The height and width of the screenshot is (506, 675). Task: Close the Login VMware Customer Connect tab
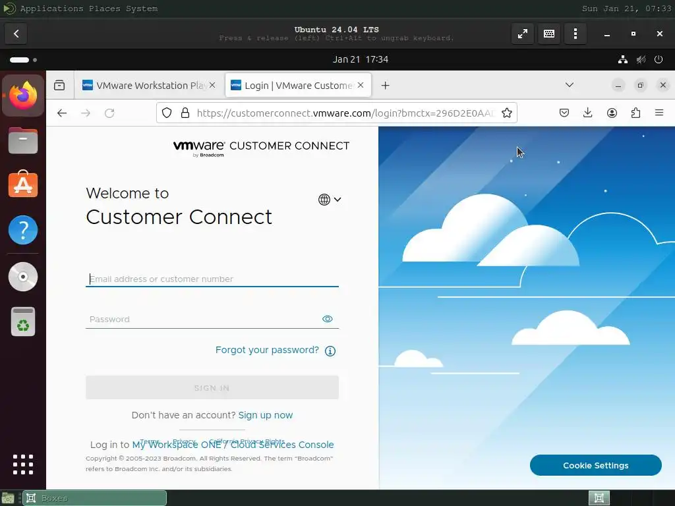pyautogui.click(x=361, y=85)
